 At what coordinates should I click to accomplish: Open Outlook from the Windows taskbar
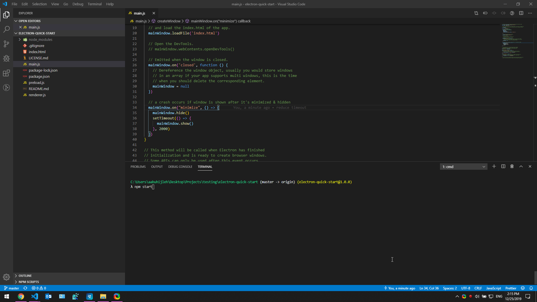[48, 296]
